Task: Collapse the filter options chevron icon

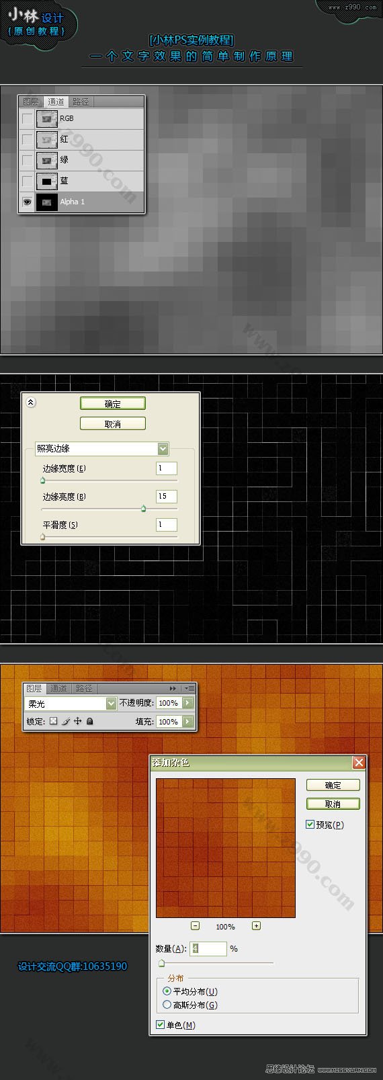Action: point(31,403)
